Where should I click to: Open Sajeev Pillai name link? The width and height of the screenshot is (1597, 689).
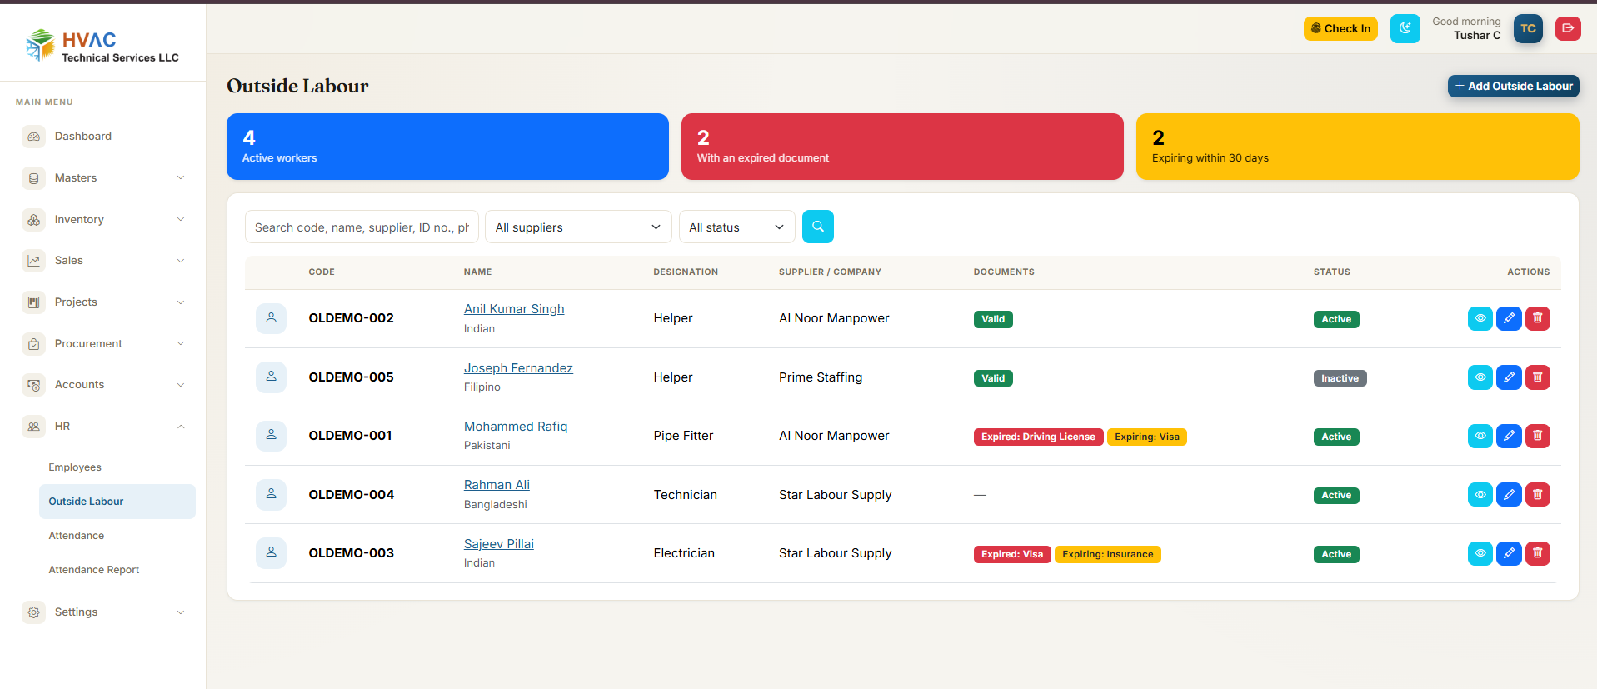pos(499,544)
